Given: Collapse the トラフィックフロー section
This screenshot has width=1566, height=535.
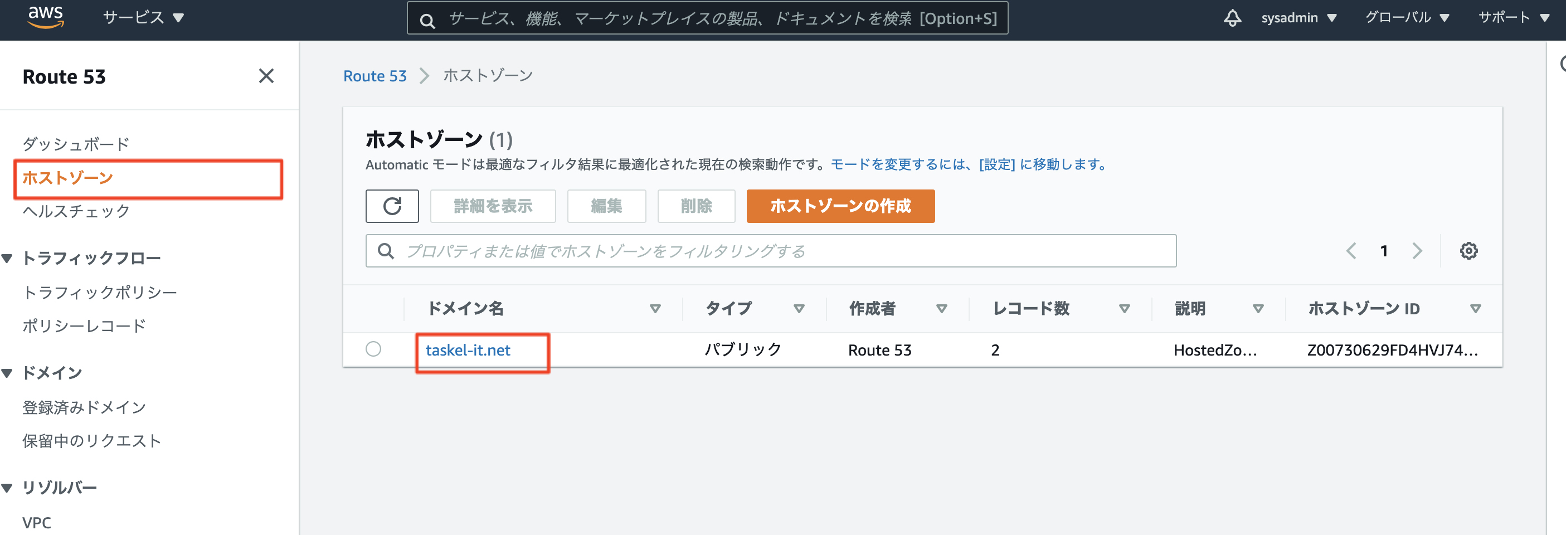Looking at the screenshot, I should (x=8, y=259).
